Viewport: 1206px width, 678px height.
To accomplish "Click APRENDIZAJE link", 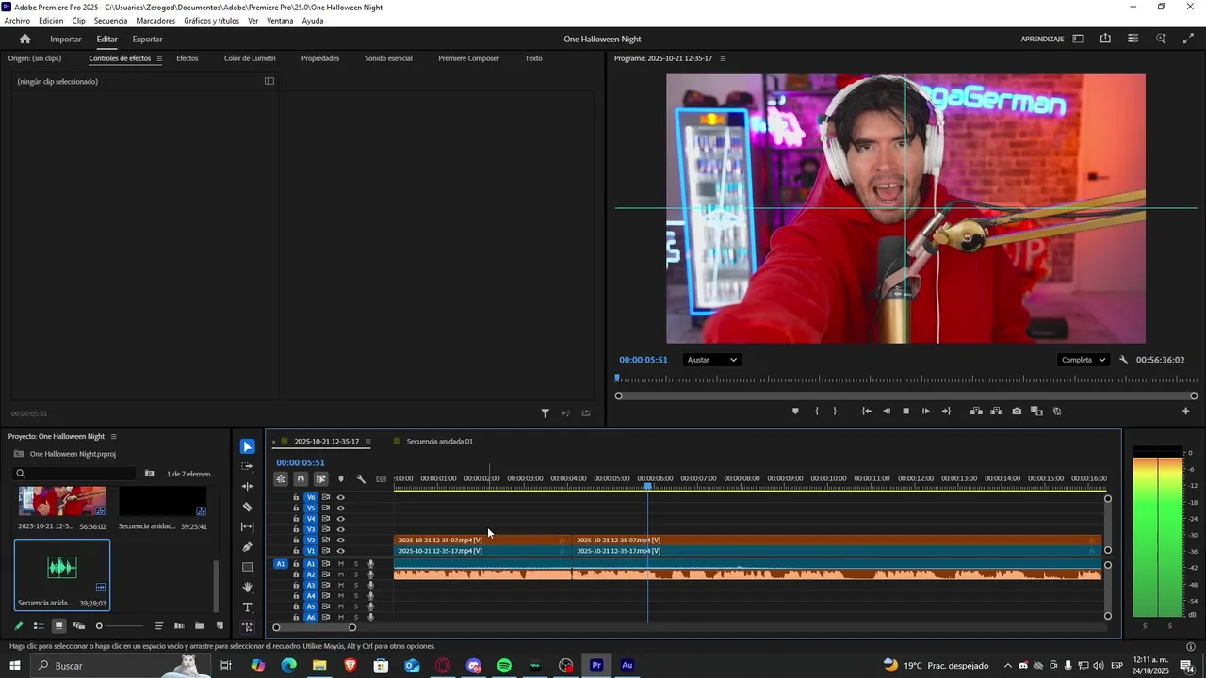I will click(x=1042, y=39).
